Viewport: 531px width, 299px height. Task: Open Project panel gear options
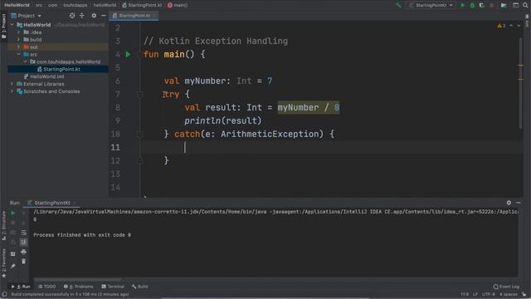(94, 16)
